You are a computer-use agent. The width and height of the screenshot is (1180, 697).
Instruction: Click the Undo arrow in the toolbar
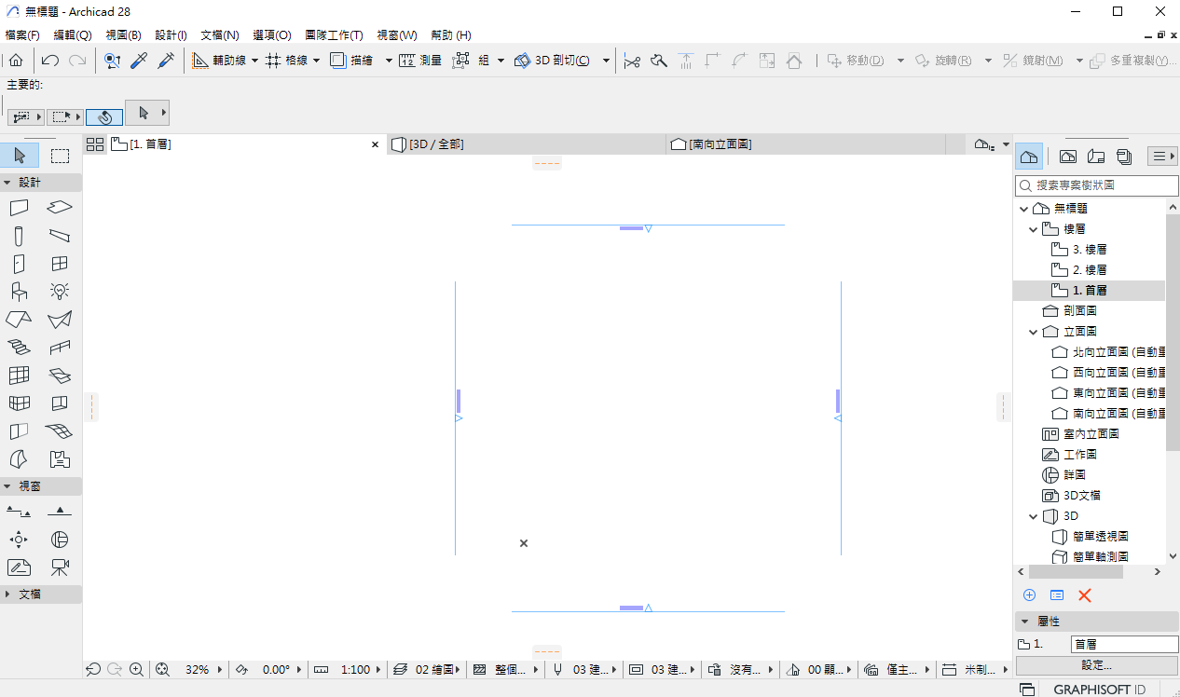[50, 61]
